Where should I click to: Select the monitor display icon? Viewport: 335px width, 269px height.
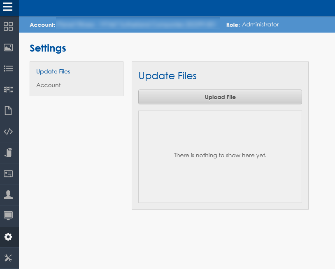(8, 216)
